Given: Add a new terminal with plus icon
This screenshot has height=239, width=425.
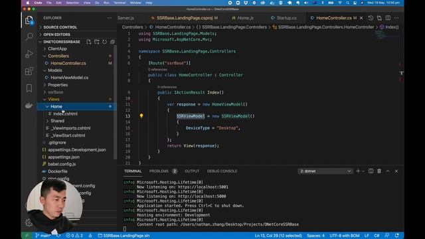Looking at the screenshot, I should tap(358, 171).
